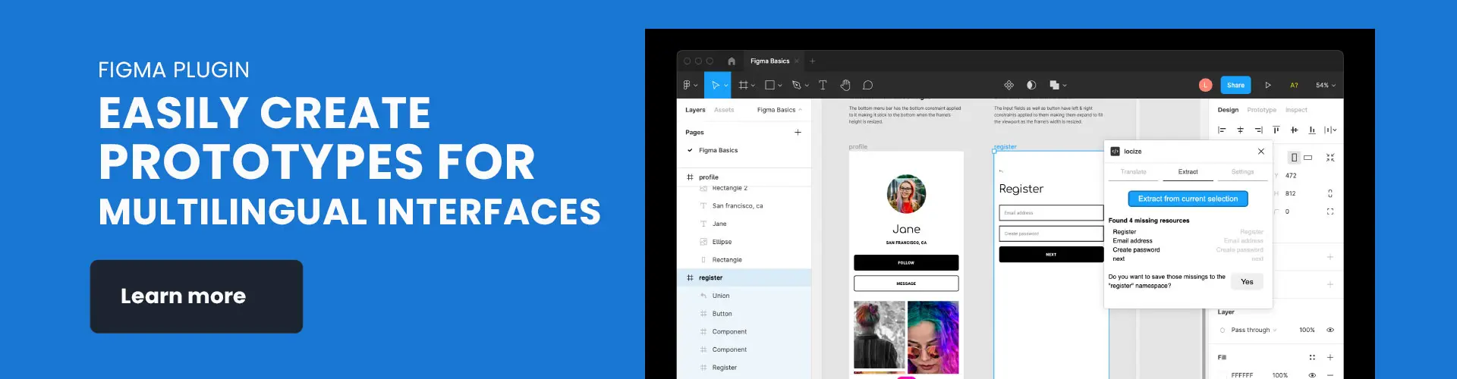Select the Text tool in toolbar
Screen dimensions: 1457x379
click(x=823, y=86)
